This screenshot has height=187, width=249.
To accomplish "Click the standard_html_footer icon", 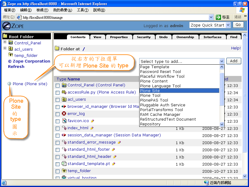I will point(64,149).
